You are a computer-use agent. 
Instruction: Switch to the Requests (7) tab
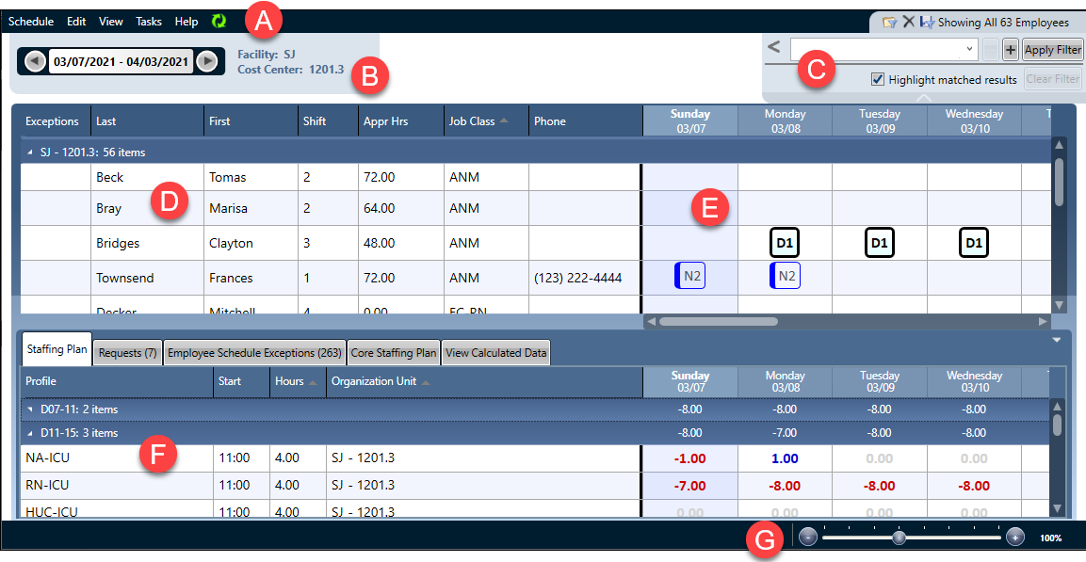click(x=127, y=353)
